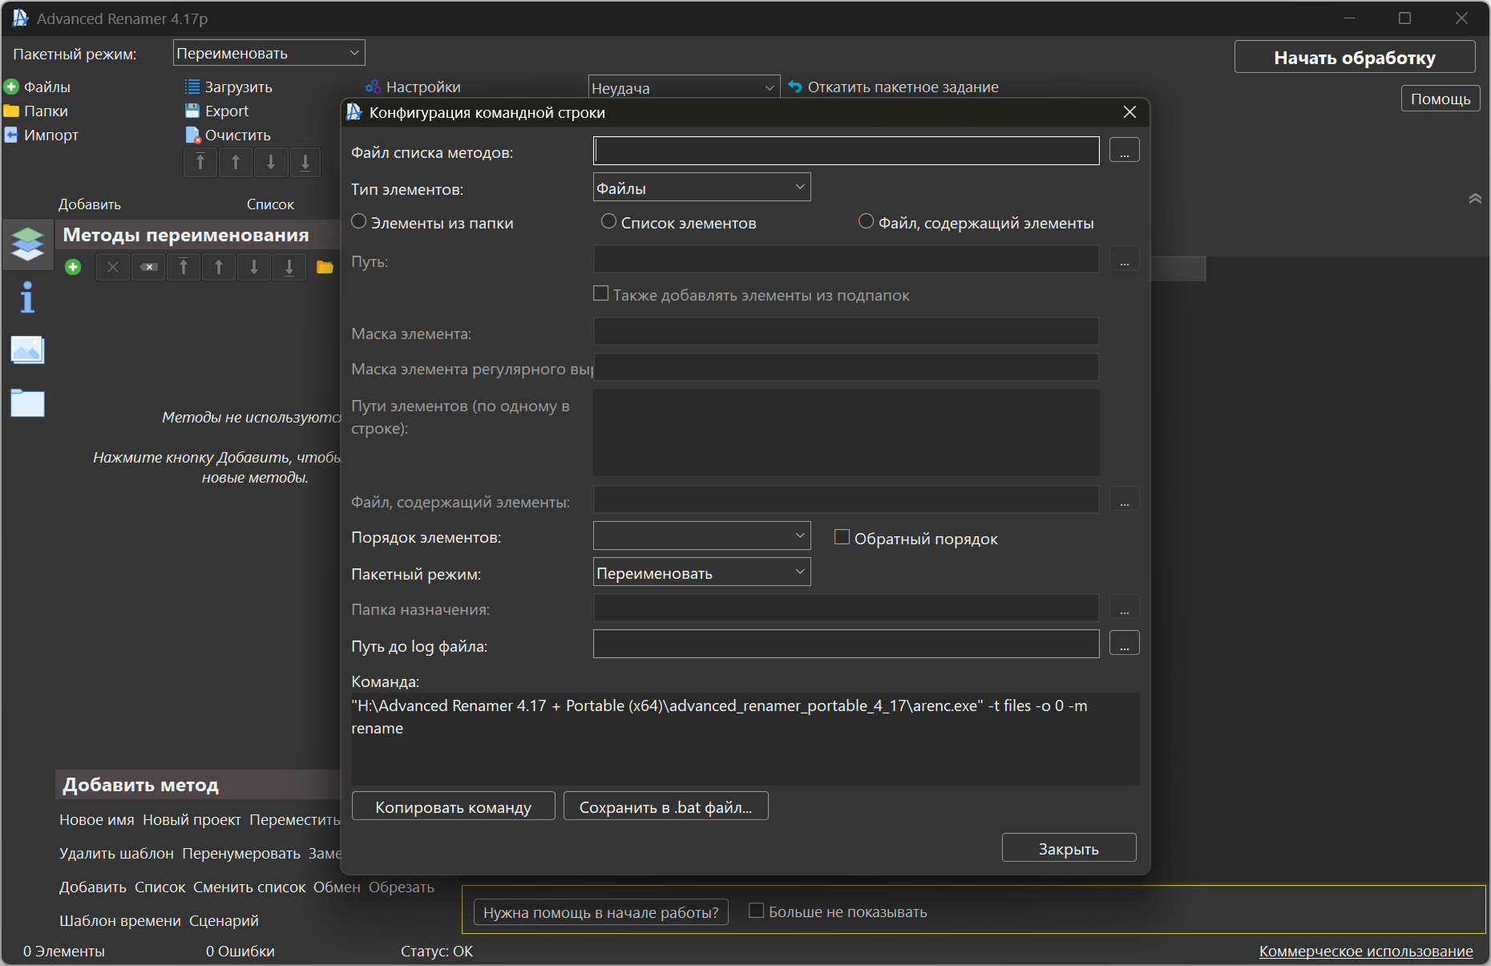This screenshot has width=1491, height=966.
Task: Open the Неудача dropdown in toolbar
Action: (x=683, y=87)
